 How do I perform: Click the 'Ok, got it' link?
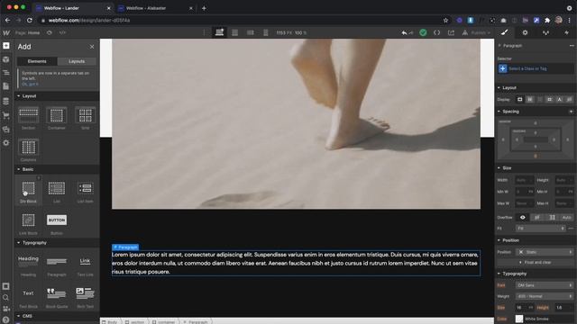click(30, 84)
